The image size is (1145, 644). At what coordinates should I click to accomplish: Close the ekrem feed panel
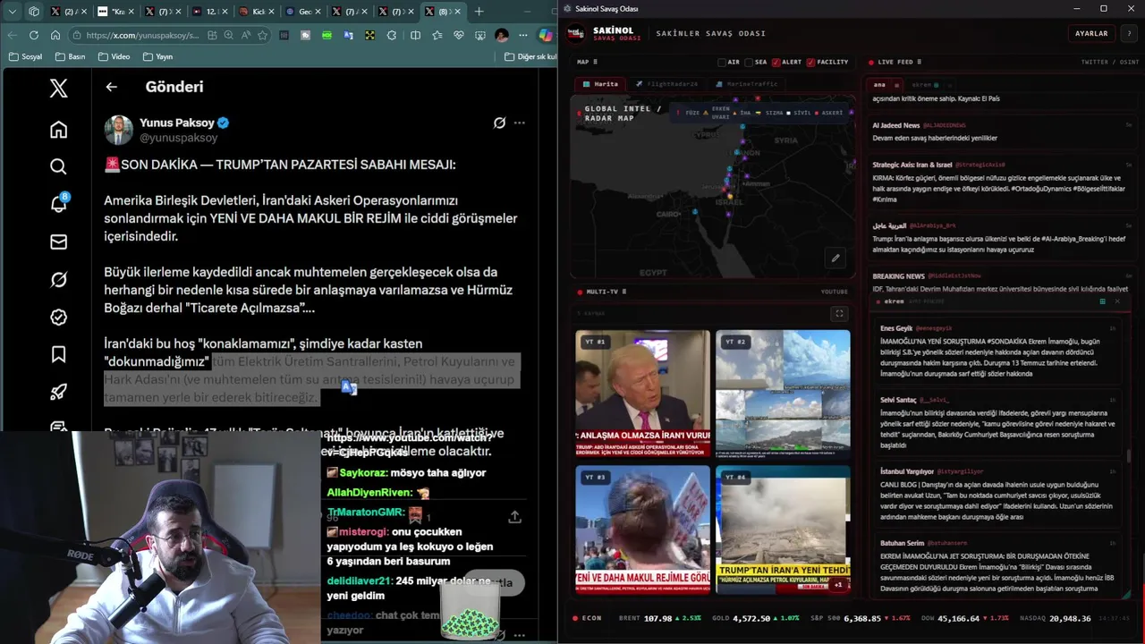click(1116, 301)
